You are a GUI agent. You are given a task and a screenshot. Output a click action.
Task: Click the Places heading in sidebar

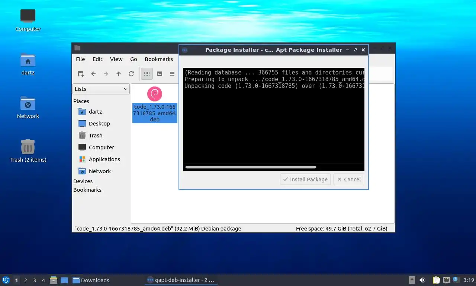coord(81,101)
